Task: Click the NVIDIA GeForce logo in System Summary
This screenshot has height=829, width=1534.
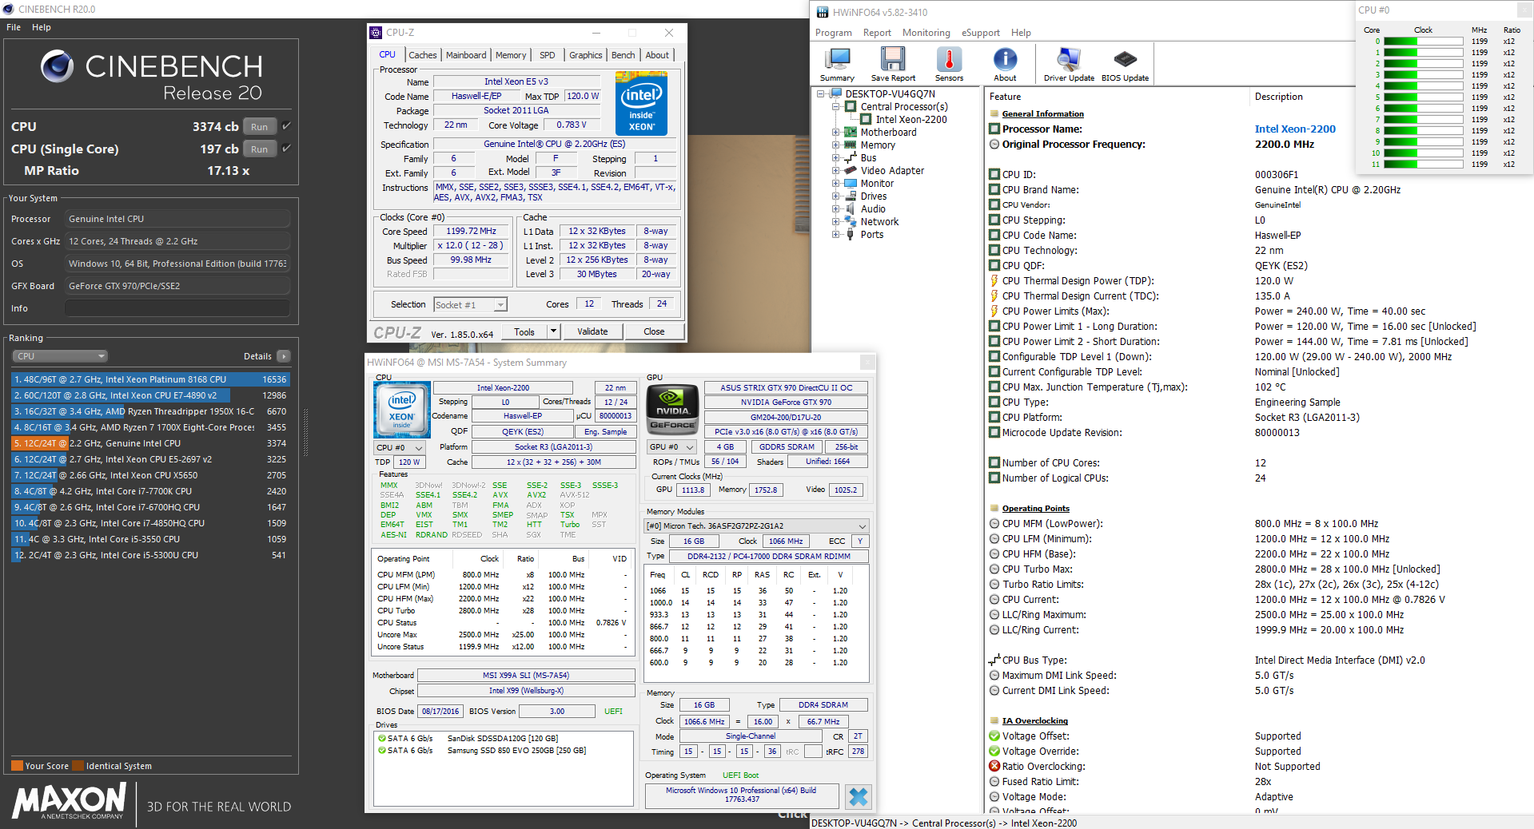Action: (x=671, y=408)
